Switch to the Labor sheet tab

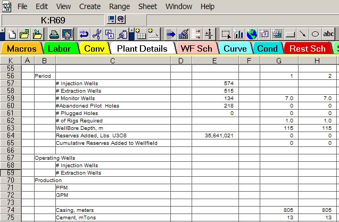tap(59, 48)
